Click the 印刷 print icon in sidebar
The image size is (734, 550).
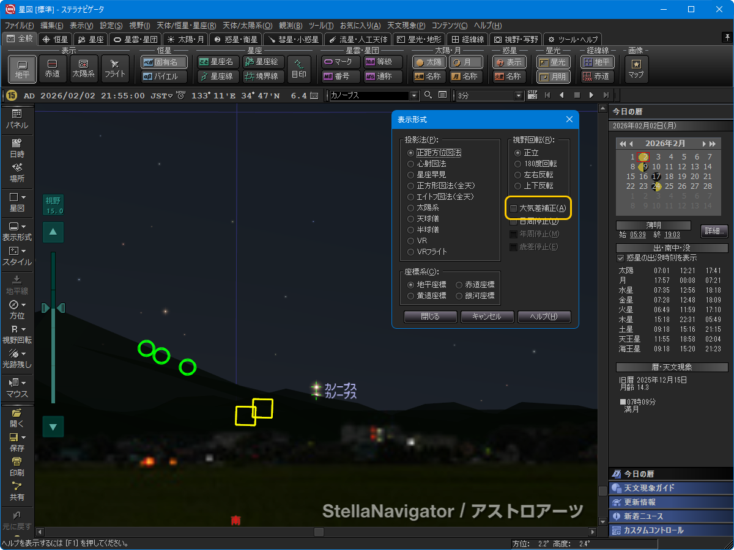(x=17, y=466)
